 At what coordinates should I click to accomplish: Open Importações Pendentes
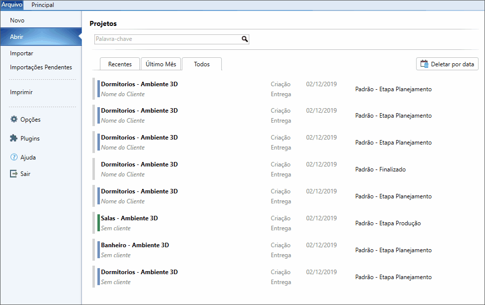(41, 67)
